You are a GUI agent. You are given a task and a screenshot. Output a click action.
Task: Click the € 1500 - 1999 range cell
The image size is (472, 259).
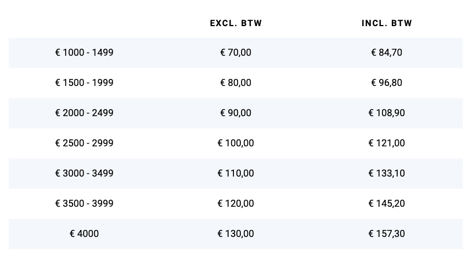coord(84,83)
